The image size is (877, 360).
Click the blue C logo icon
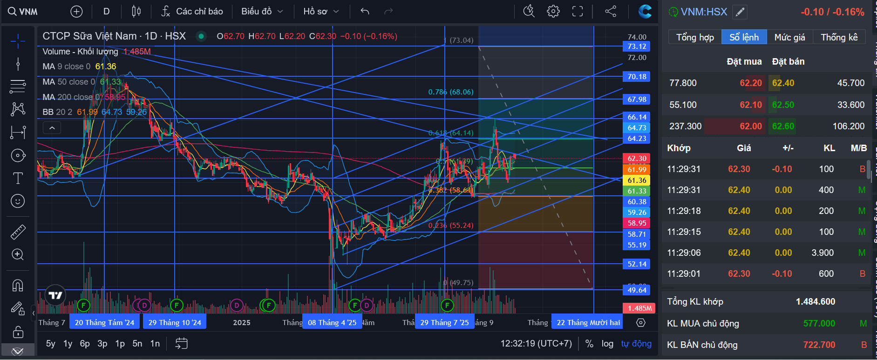click(645, 11)
